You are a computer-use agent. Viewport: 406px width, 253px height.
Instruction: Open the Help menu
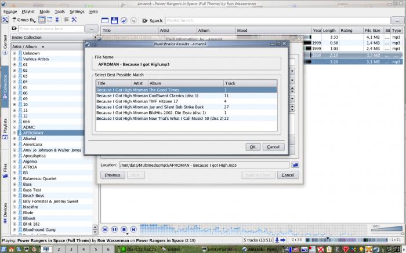coord(93,12)
